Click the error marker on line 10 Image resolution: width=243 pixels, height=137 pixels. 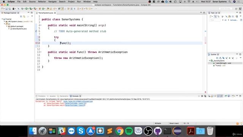[36, 43]
